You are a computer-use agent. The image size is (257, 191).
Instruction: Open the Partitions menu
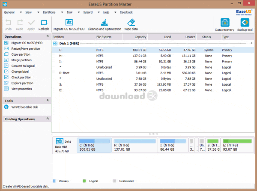coord(49,12)
